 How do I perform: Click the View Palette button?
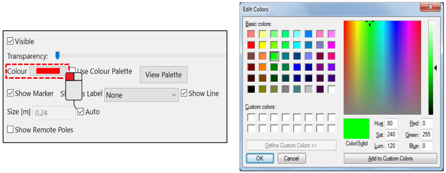(163, 75)
